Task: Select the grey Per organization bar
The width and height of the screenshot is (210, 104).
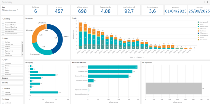Action: tap(173, 88)
